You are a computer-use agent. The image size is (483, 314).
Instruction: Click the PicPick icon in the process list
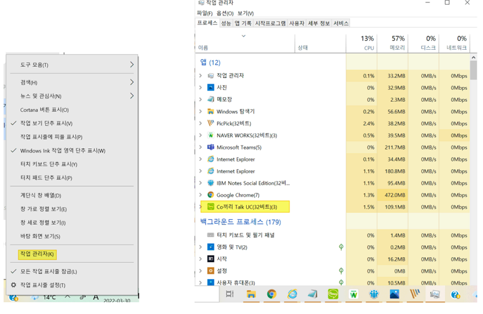(211, 123)
